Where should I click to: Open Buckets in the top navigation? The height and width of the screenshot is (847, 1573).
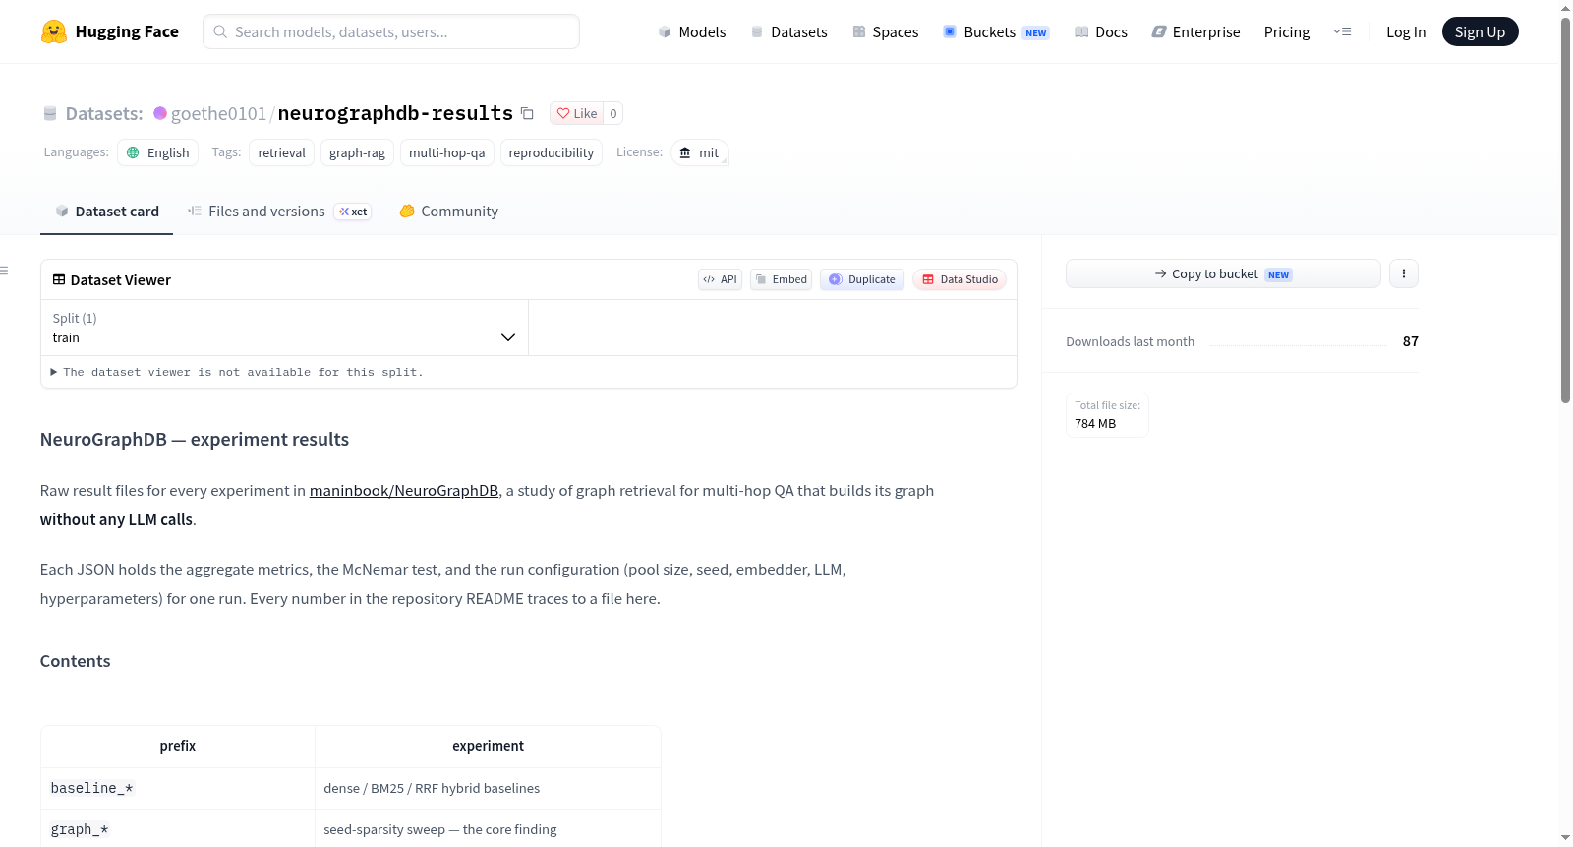pyautogui.click(x=996, y=31)
